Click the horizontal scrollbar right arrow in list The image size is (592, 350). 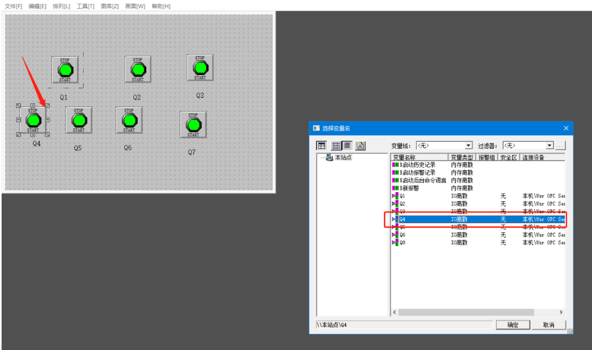pos(561,313)
